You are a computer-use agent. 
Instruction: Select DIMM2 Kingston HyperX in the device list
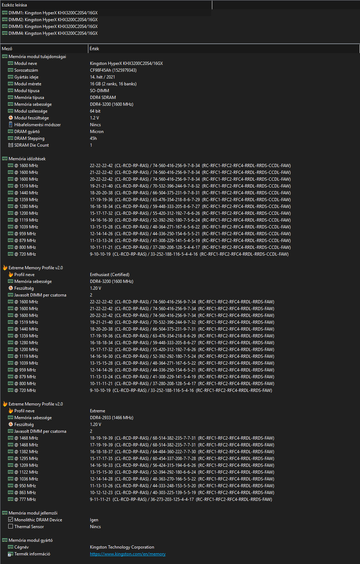53,20
